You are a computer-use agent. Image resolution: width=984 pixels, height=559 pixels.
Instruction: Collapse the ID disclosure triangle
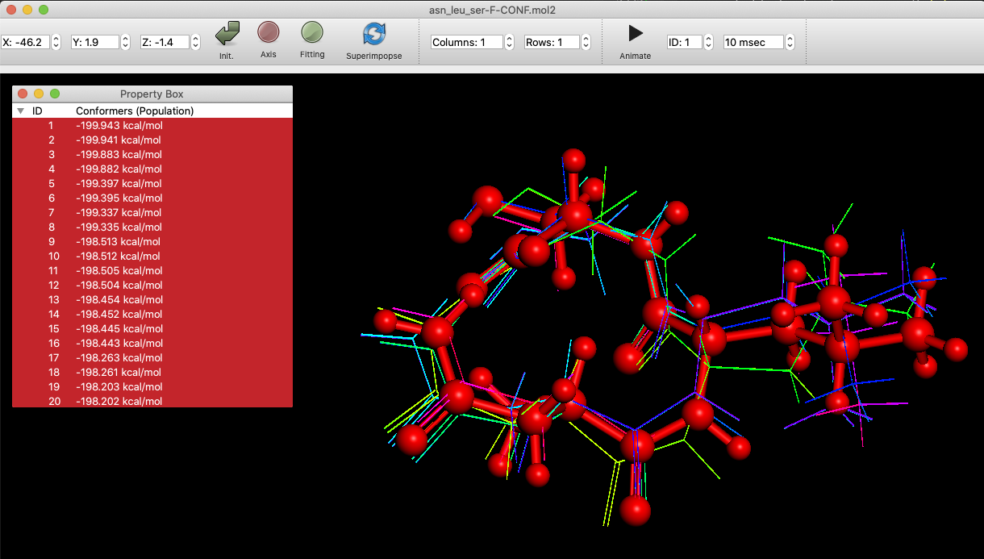pyautogui.click(x=20, y=111)
